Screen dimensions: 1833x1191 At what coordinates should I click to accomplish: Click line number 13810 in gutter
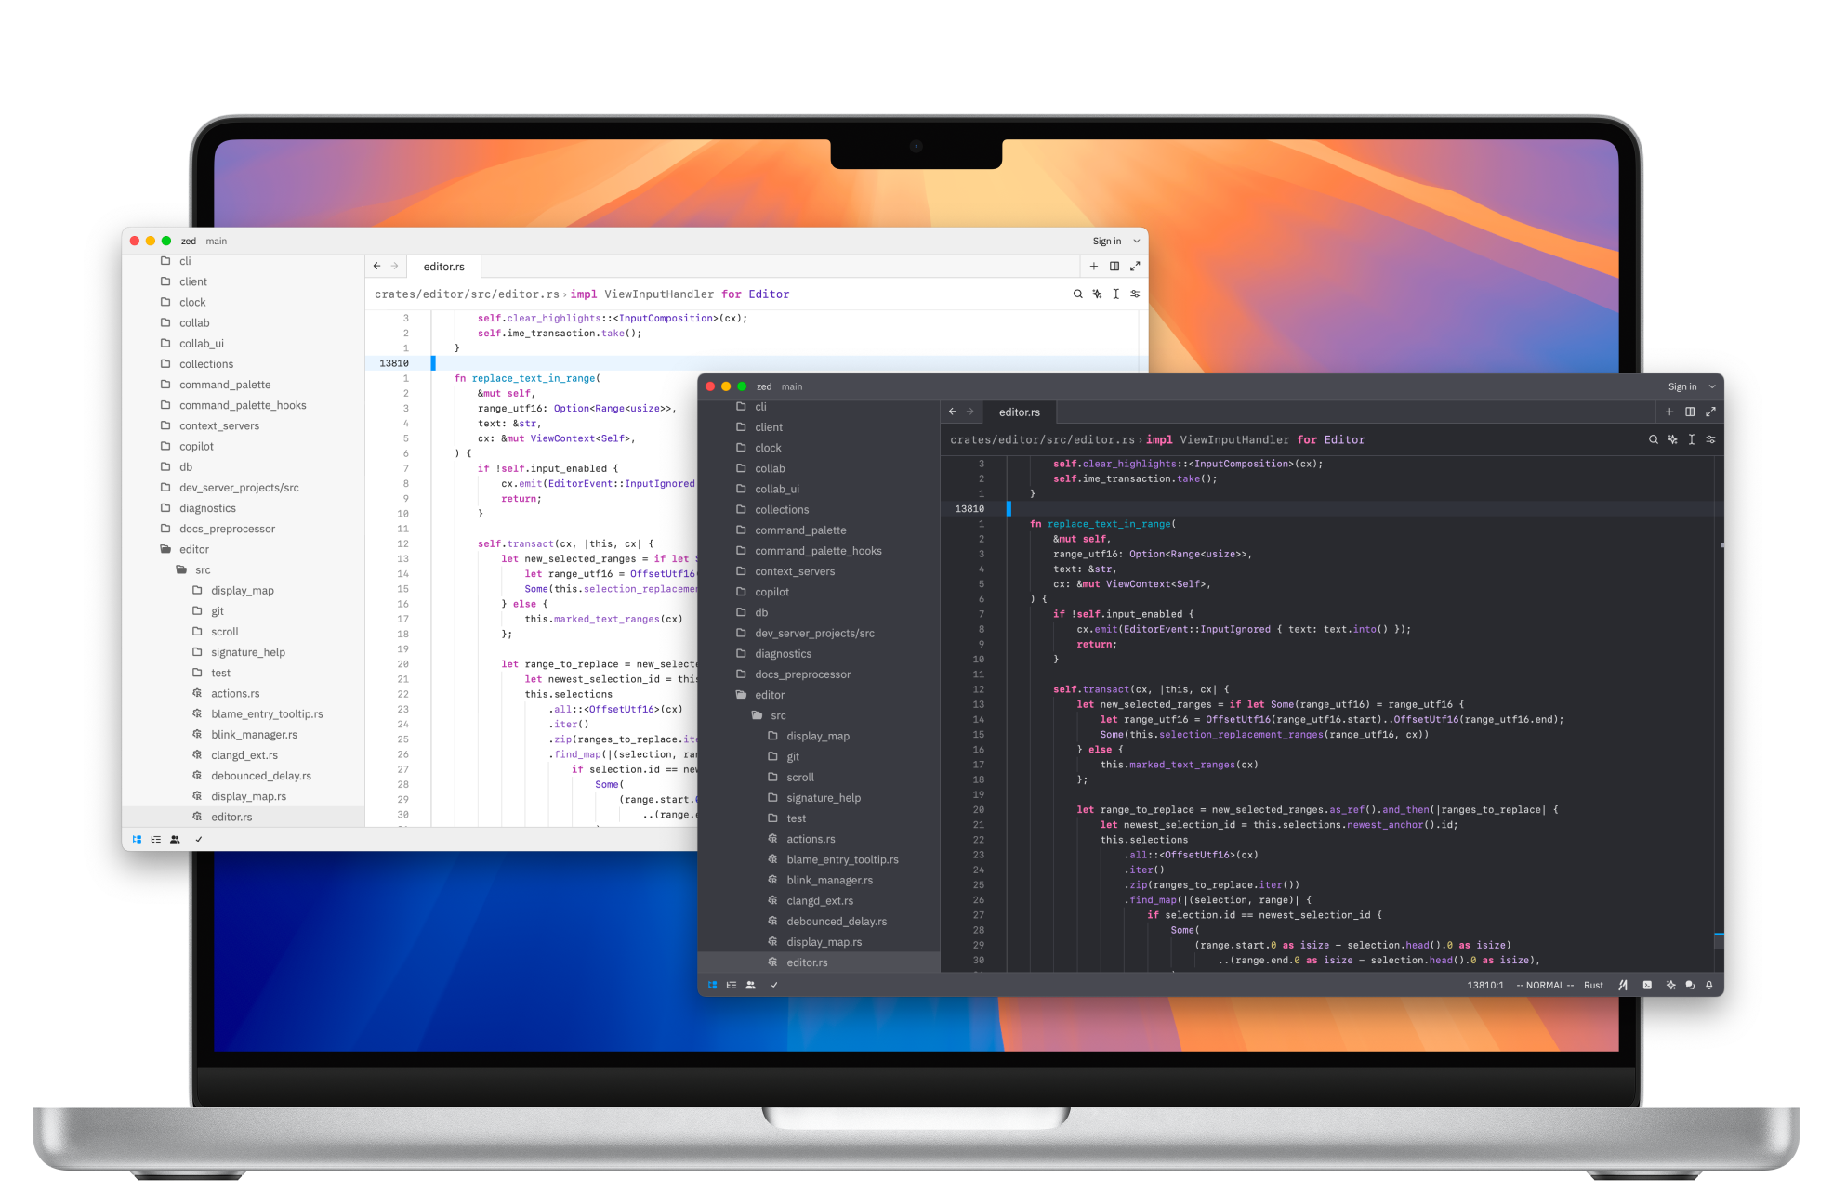(x=394, y=363)
